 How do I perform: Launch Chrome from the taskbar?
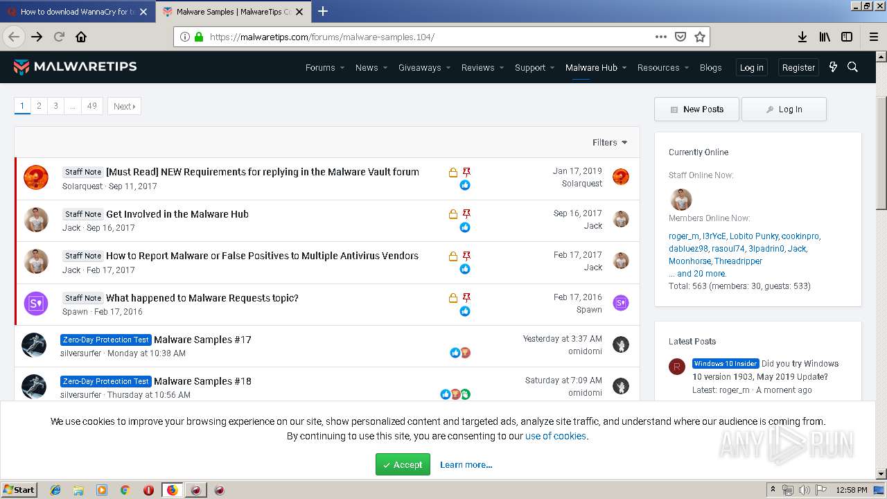point(125,490)
